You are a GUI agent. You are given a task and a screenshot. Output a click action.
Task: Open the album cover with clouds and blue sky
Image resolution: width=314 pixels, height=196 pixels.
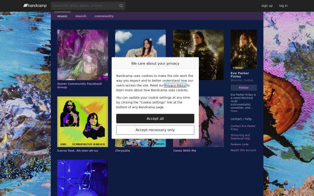(x=140, y=43)
